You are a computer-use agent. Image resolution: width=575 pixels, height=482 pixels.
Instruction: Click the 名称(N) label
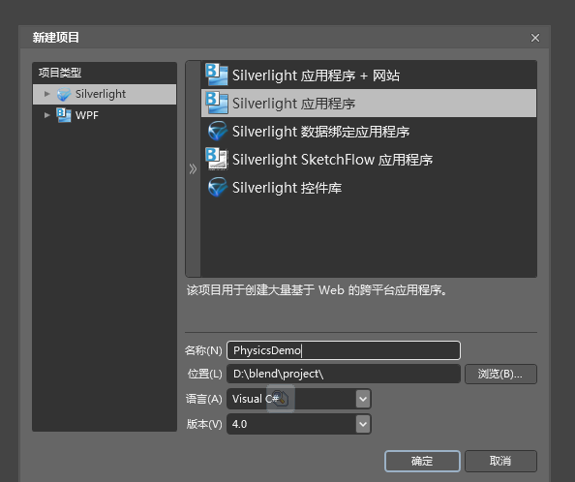(x=203, y=350)
